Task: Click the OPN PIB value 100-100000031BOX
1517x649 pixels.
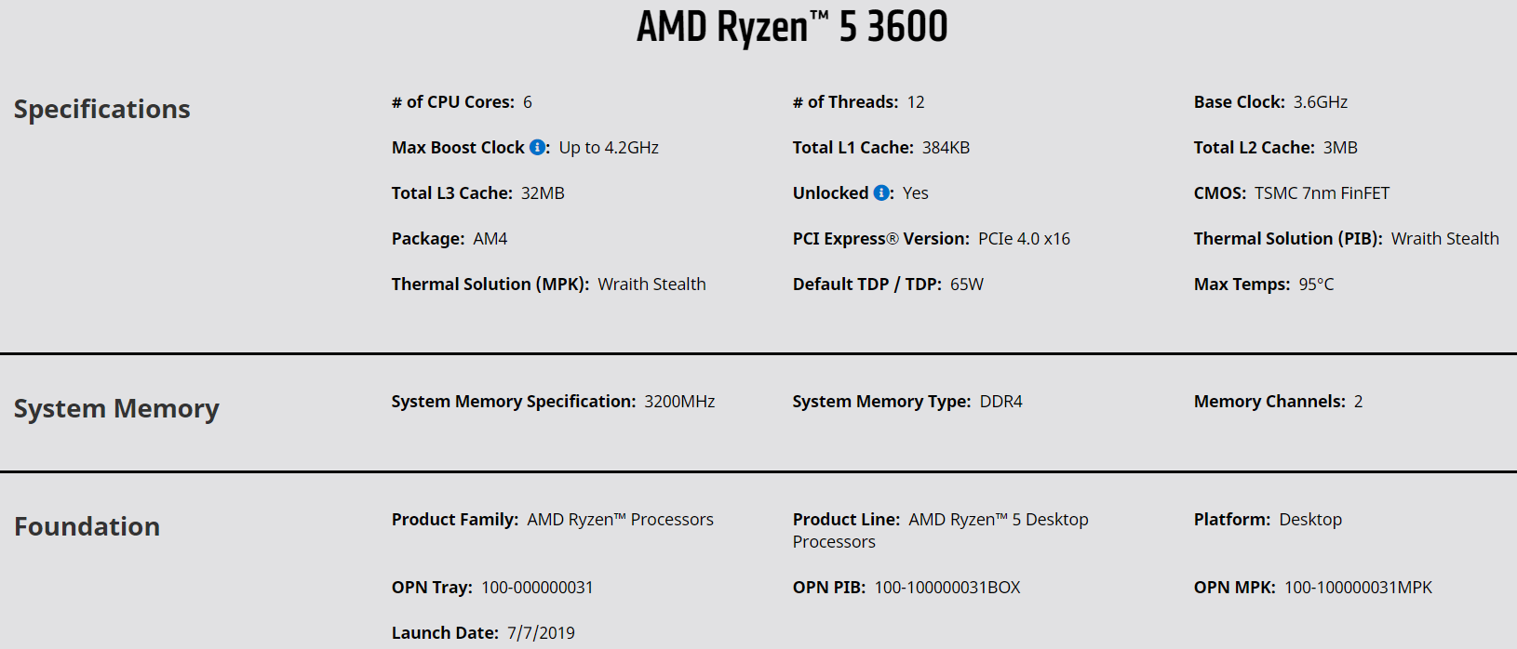Action: pos(947,588)
